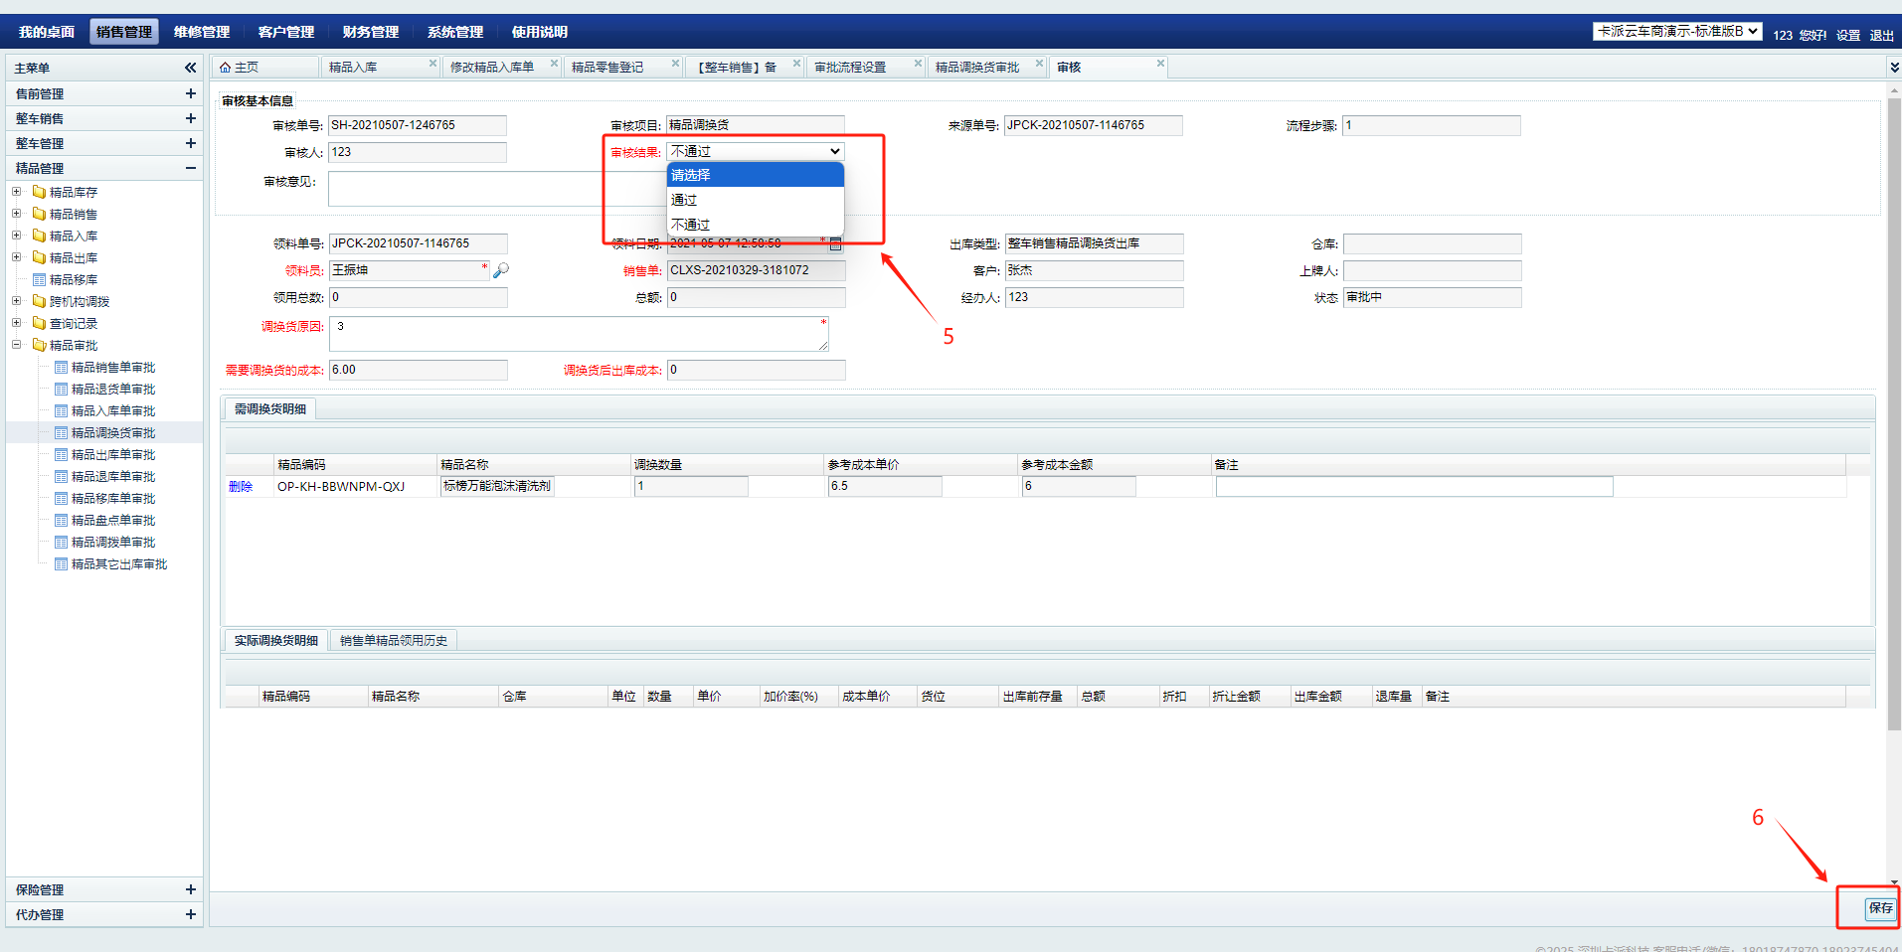Screen dimensions: 1902x952
Task: Open the tab list arrow at far right
Action: tap(1894, 68)
